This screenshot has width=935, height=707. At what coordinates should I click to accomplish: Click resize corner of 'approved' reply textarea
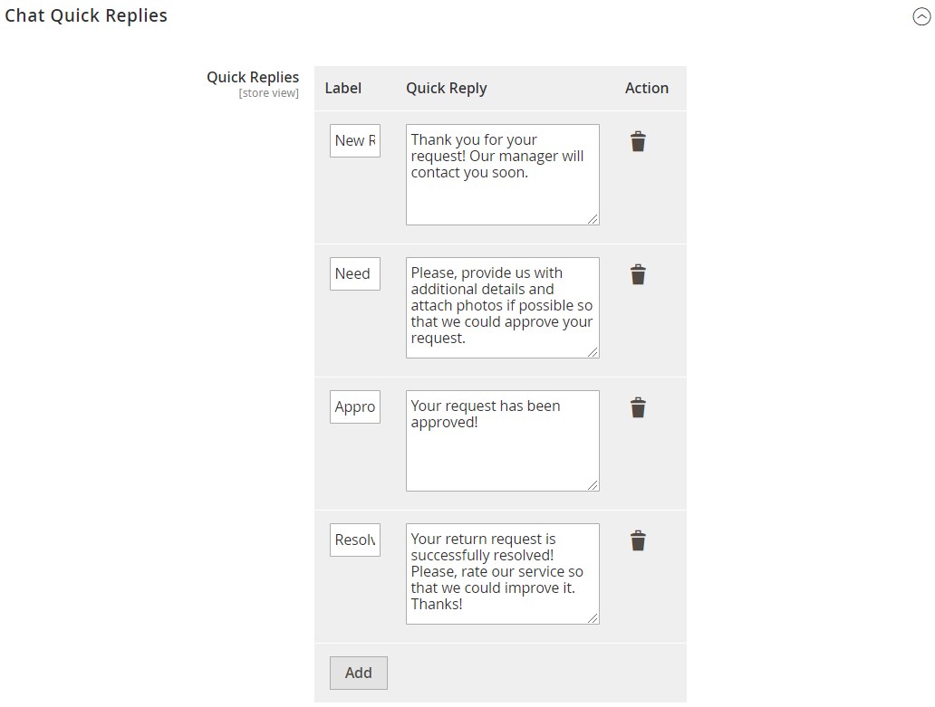[x=593, y=485]
